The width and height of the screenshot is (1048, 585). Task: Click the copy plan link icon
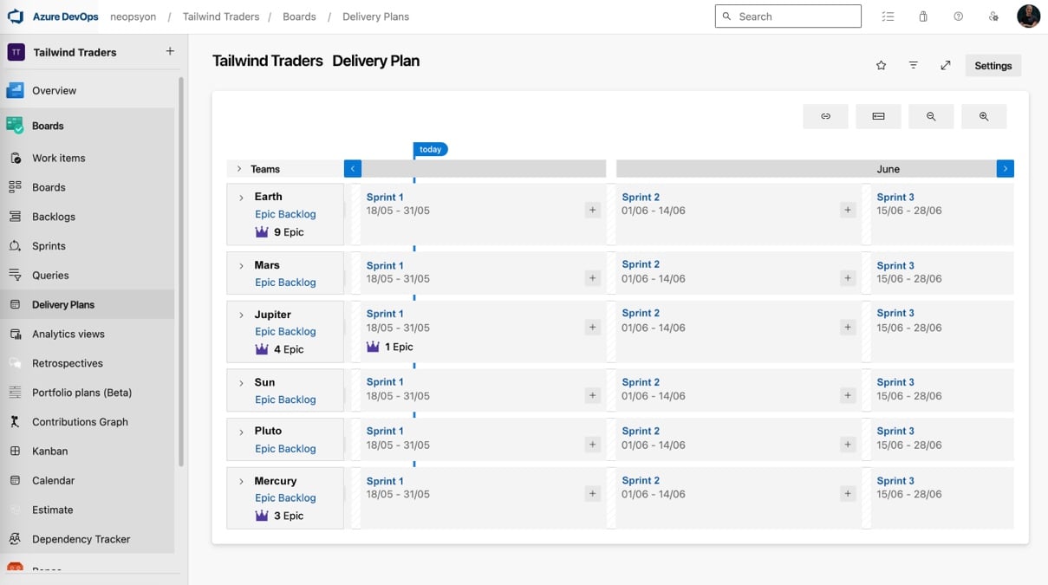pos(825,115)
